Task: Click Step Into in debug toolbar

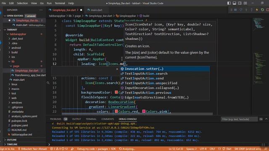Action: (246, 10)
